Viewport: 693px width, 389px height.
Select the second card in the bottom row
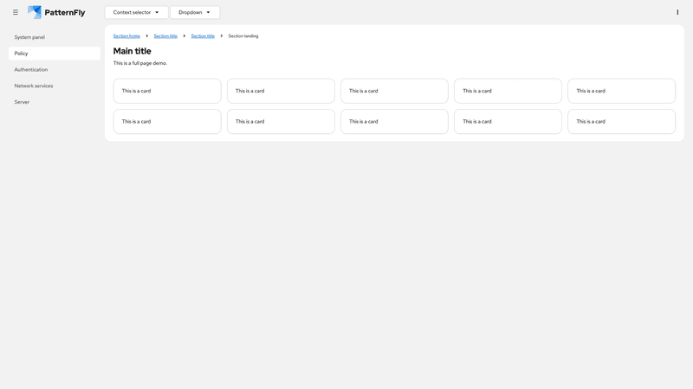(281, 121)
